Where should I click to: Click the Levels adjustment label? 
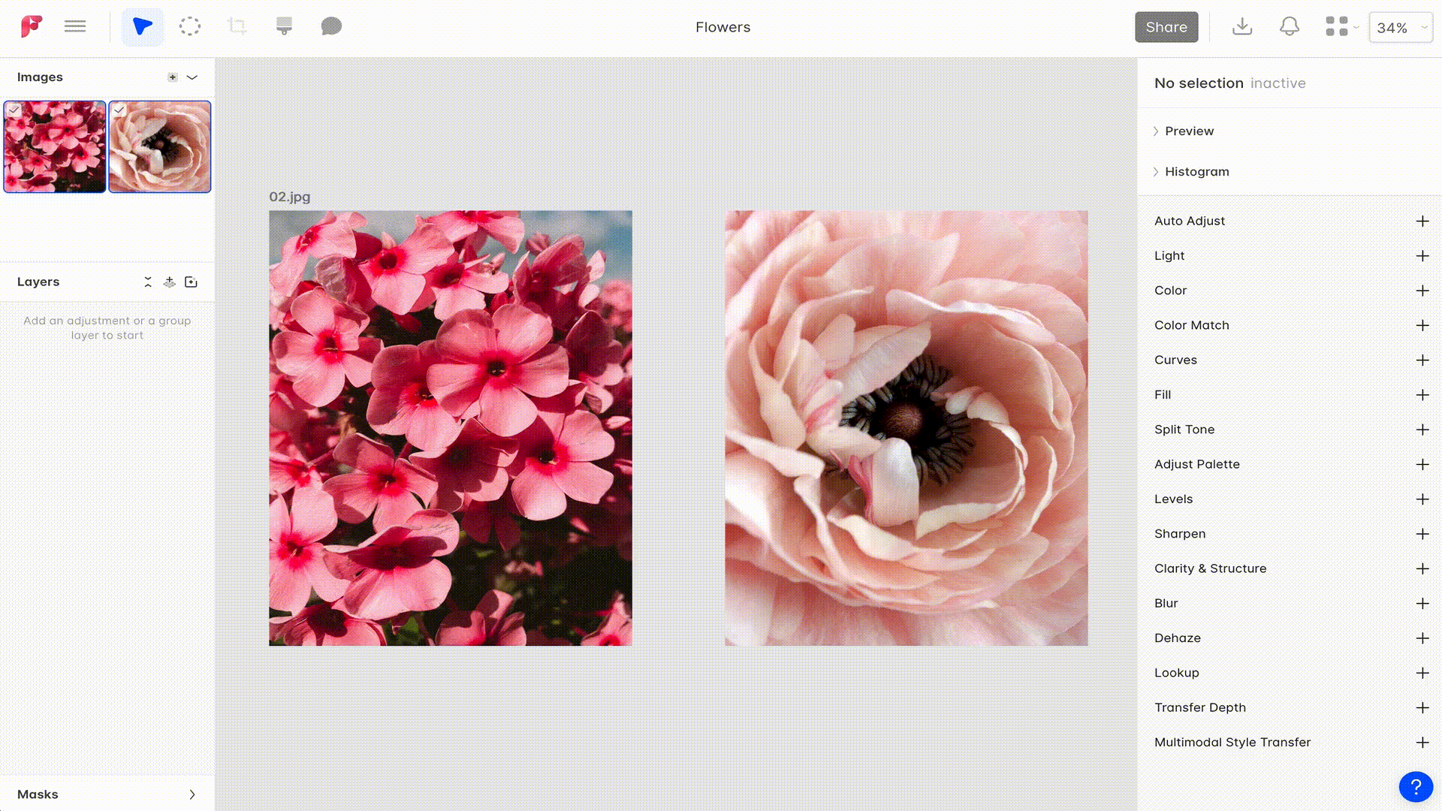1173,499
